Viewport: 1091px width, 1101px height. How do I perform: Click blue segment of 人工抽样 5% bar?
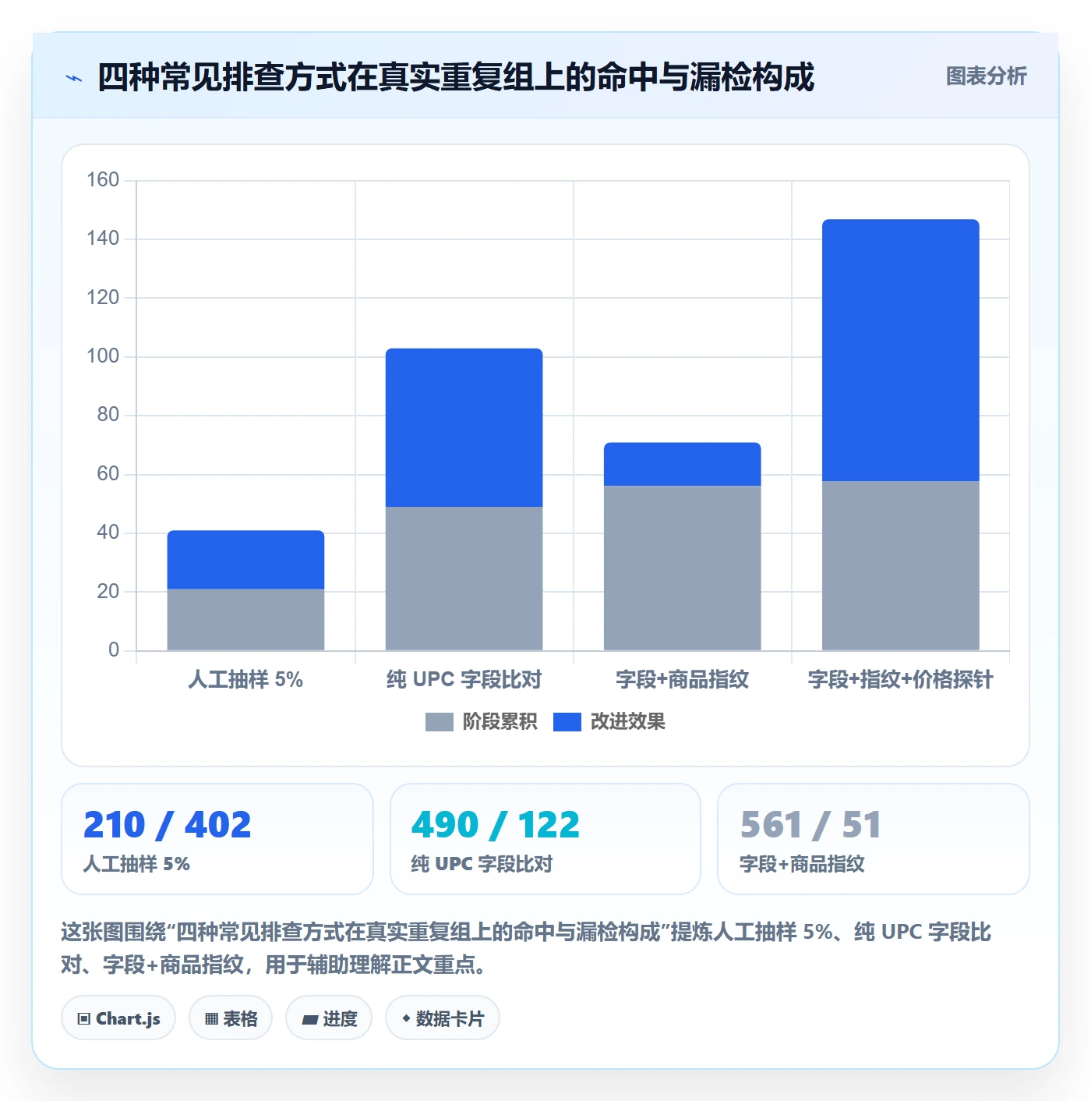coord(245,560)
